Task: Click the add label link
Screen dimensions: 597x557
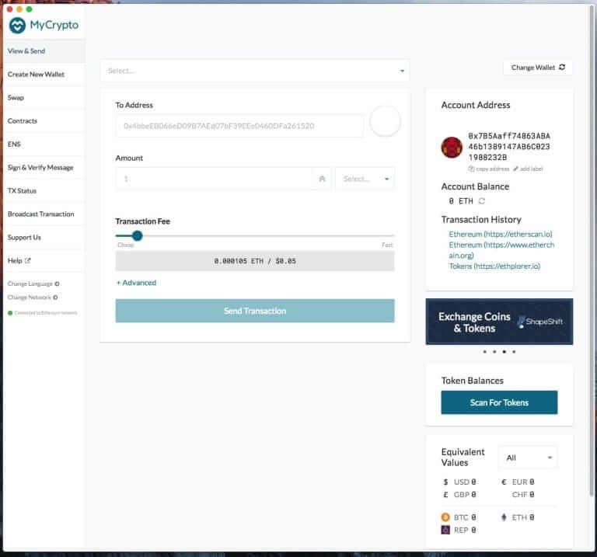Action: pos(528,169)
